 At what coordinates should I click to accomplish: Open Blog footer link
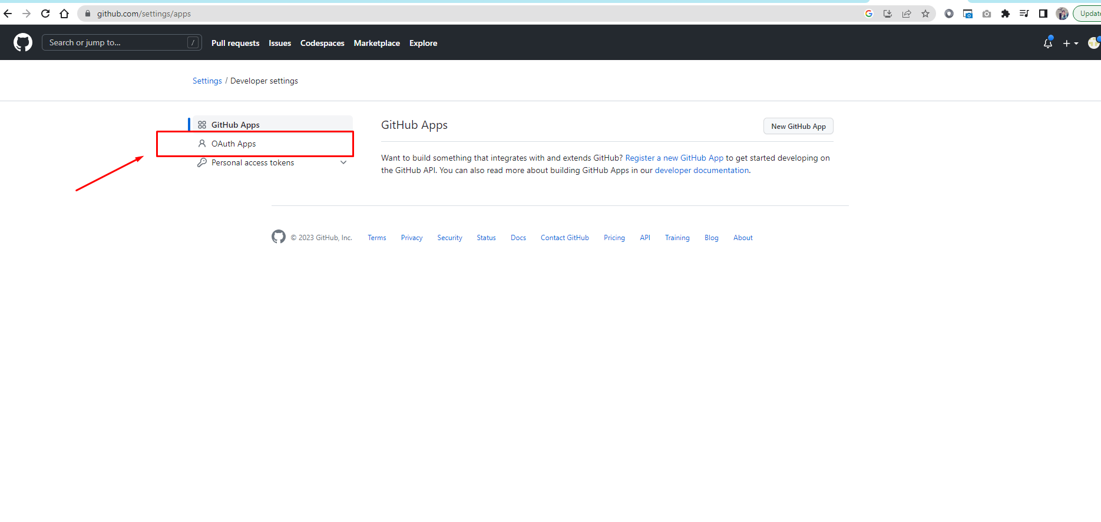coord(712,238)
